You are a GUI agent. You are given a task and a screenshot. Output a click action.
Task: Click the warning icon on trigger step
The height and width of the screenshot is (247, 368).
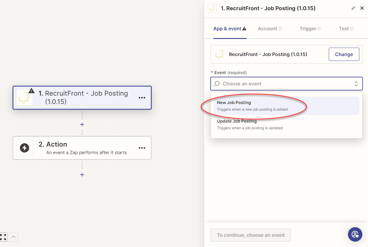click(x=31, y=91)
